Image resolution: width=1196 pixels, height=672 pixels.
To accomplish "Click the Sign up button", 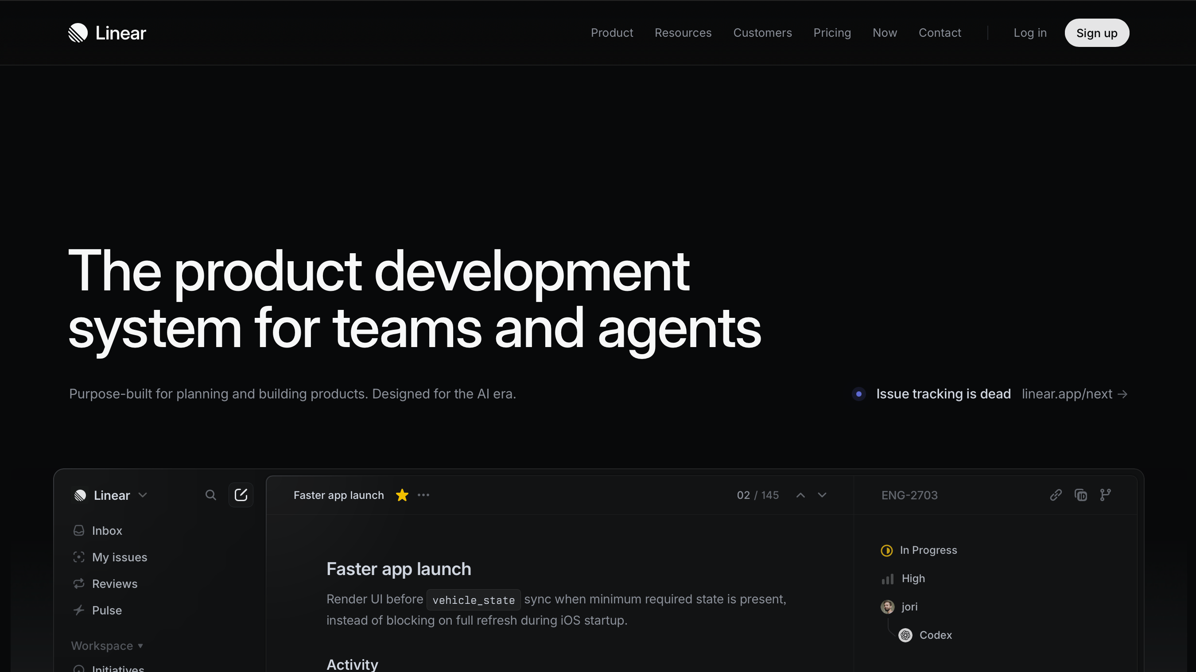I will (x=1097, y=32).
